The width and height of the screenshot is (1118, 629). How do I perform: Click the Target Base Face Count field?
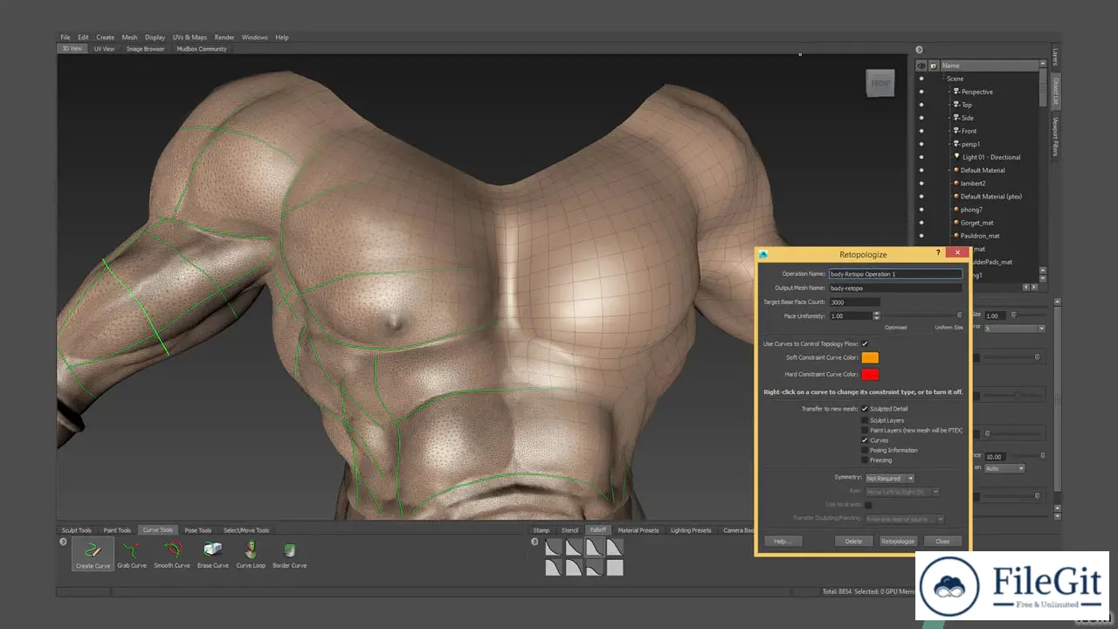855,302
